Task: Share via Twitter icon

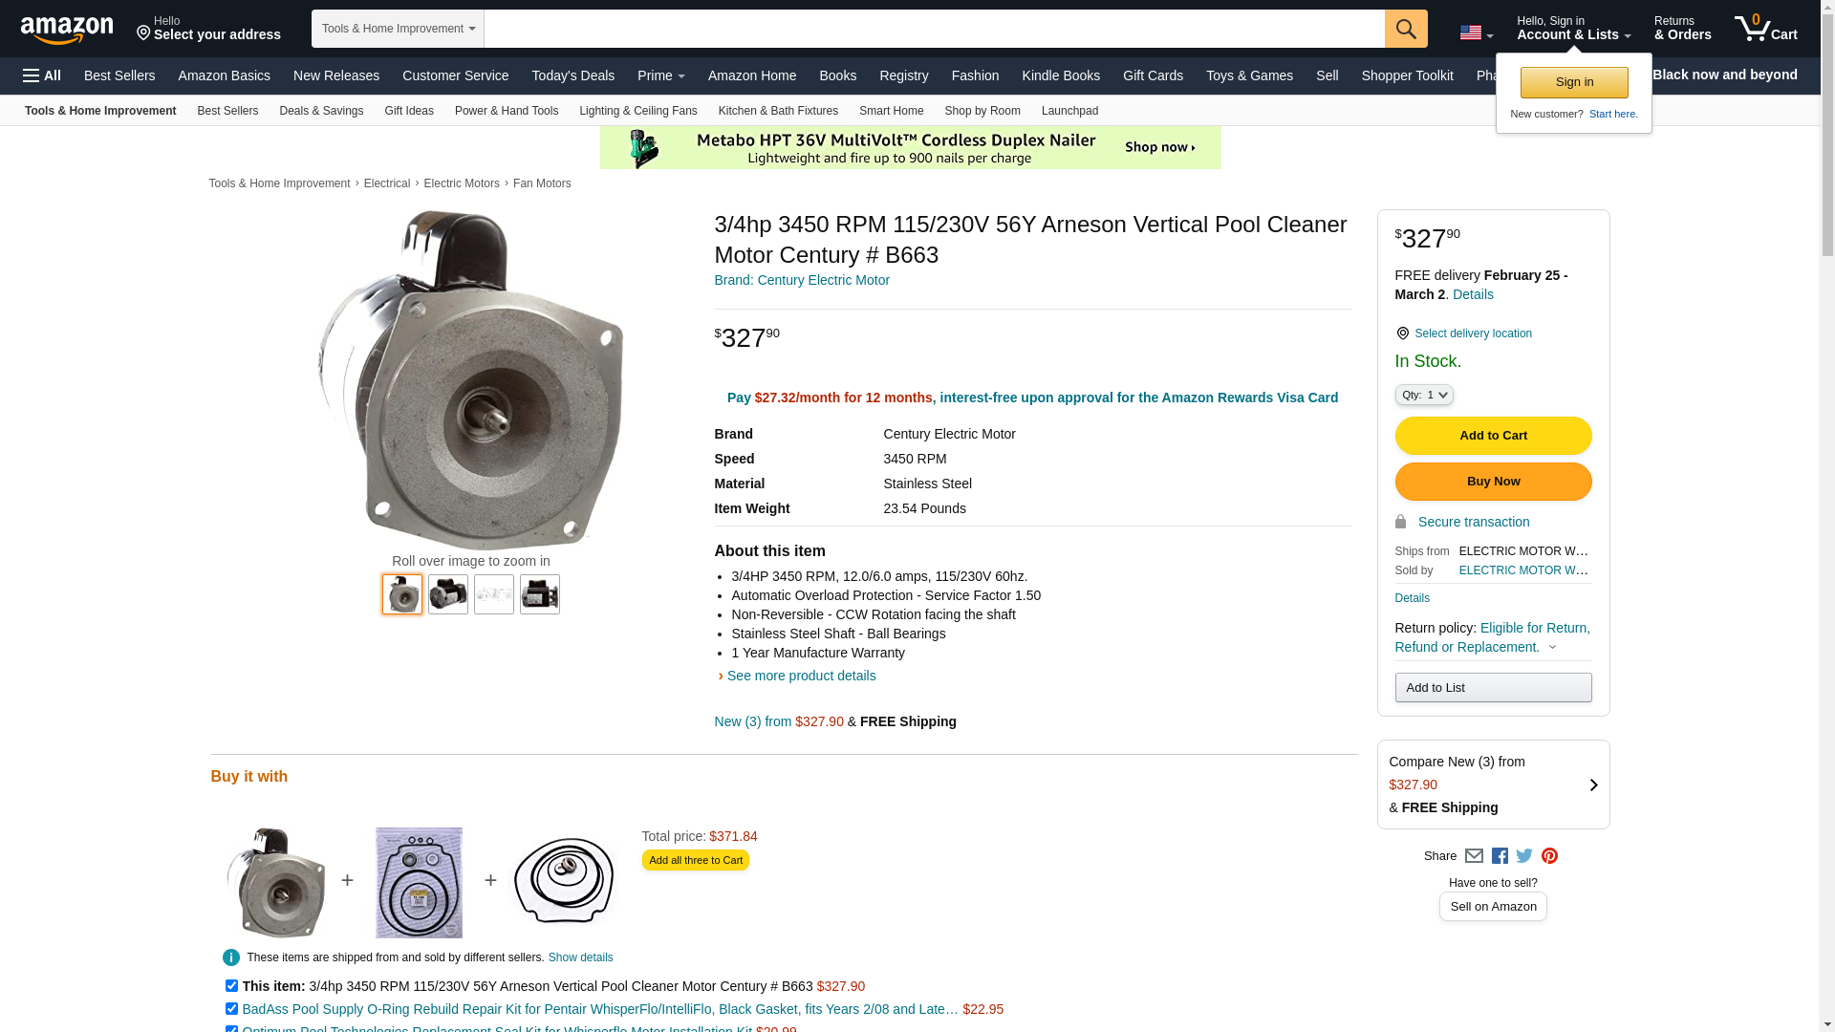Action: coord(1524,856)
